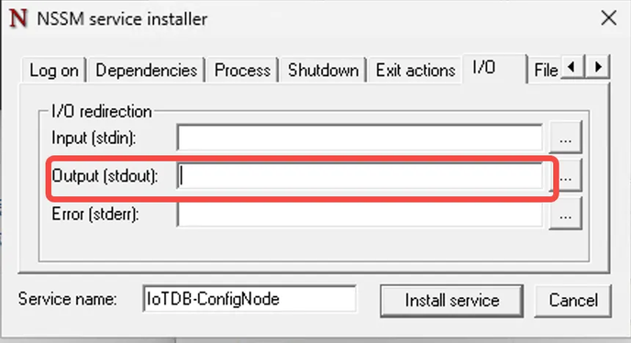Image resolution: width=631 pixels, height=343 pixels.
Task: Click the Cancel button
Action: click(x=573, y=301)
